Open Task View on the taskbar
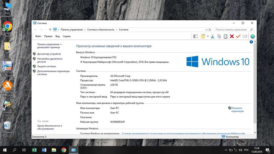Image resolution: width=274 pixels, height=154 pixels. pos(24,150)
